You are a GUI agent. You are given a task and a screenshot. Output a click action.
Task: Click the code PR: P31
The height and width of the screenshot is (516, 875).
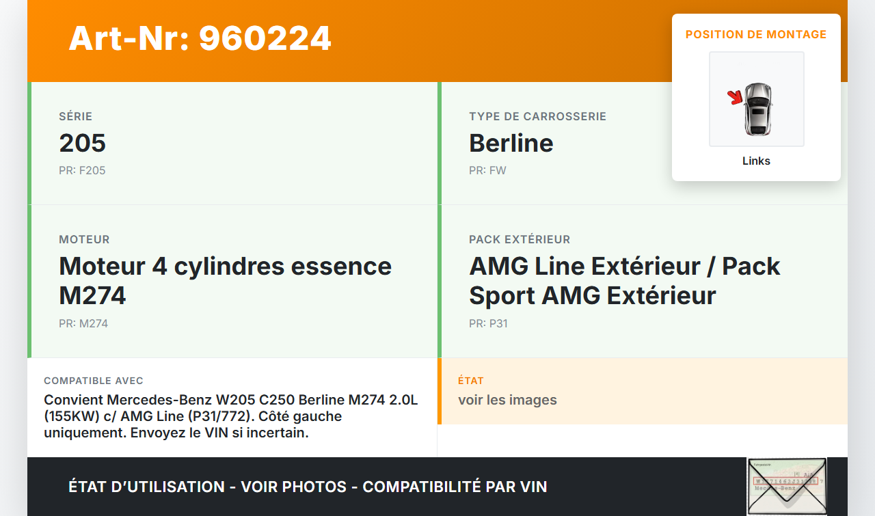488,323
